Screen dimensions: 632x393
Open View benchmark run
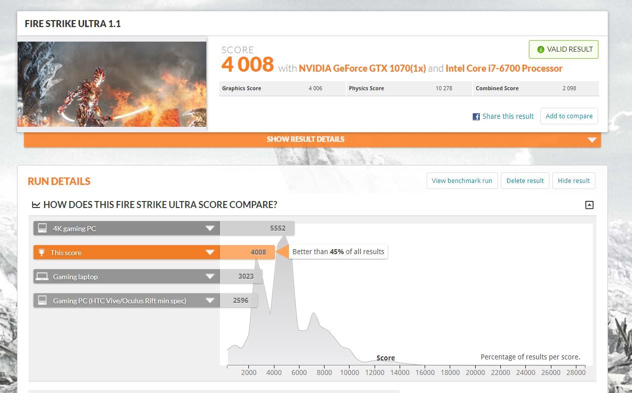(462, 181)
